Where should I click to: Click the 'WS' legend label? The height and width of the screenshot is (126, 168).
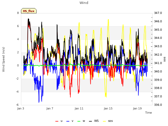click(96, 121)
